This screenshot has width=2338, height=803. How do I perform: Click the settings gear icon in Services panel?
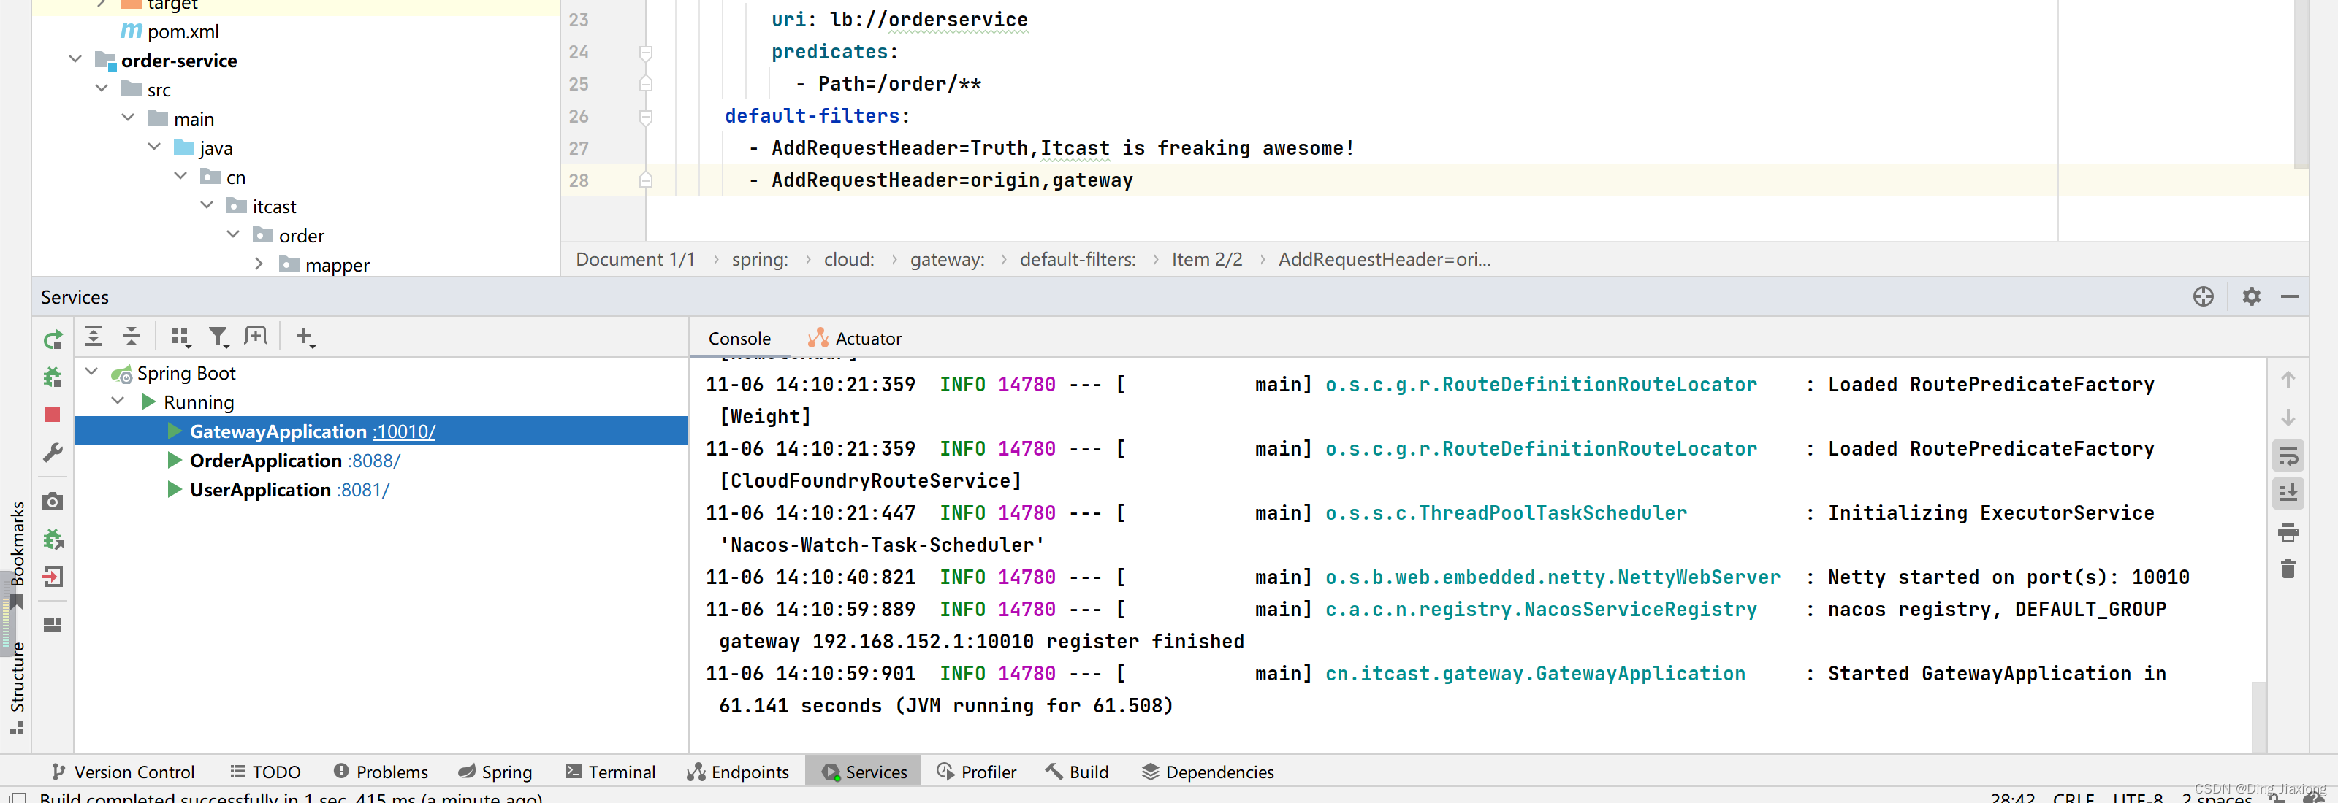coord(2253,296)
